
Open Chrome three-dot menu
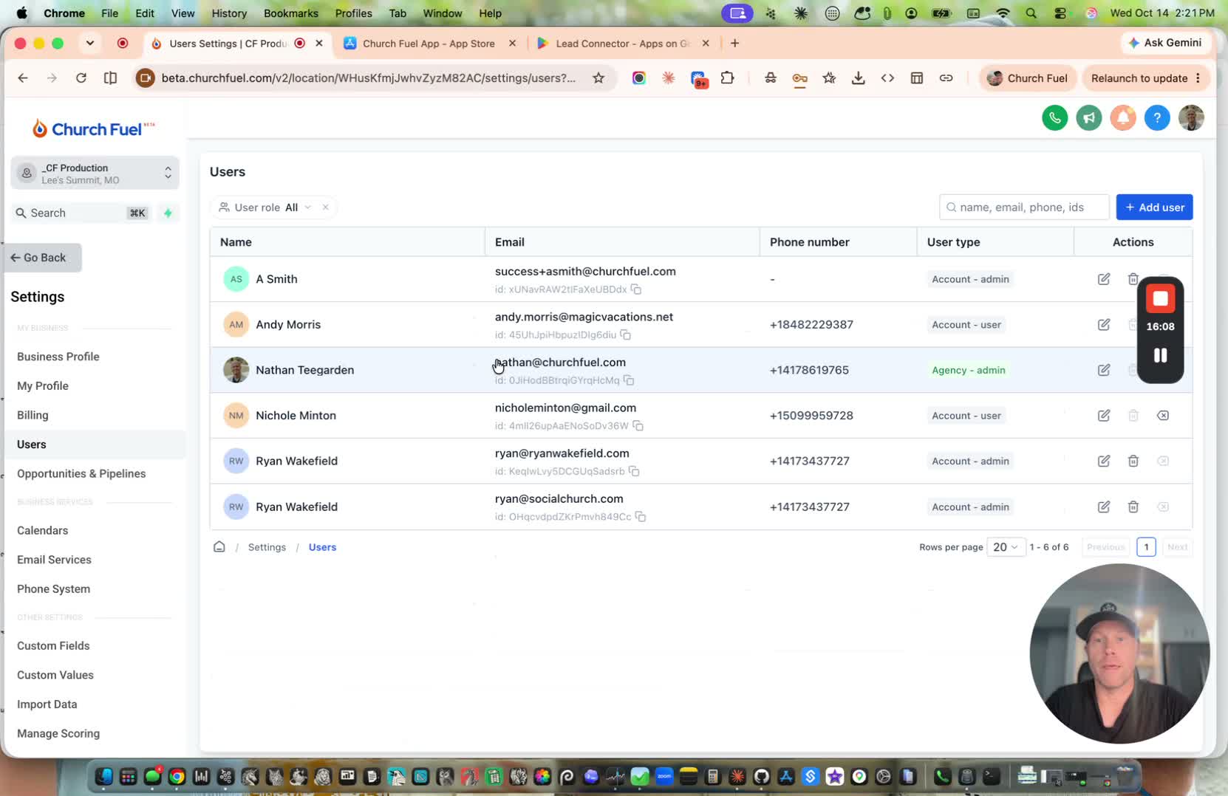[1198, 78]
